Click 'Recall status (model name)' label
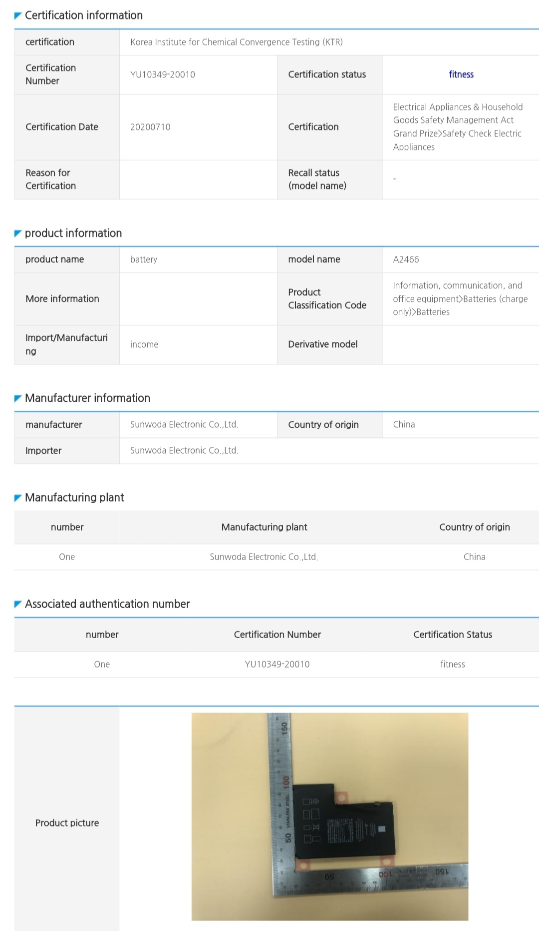539x931 pixels. tap(317, 179)
